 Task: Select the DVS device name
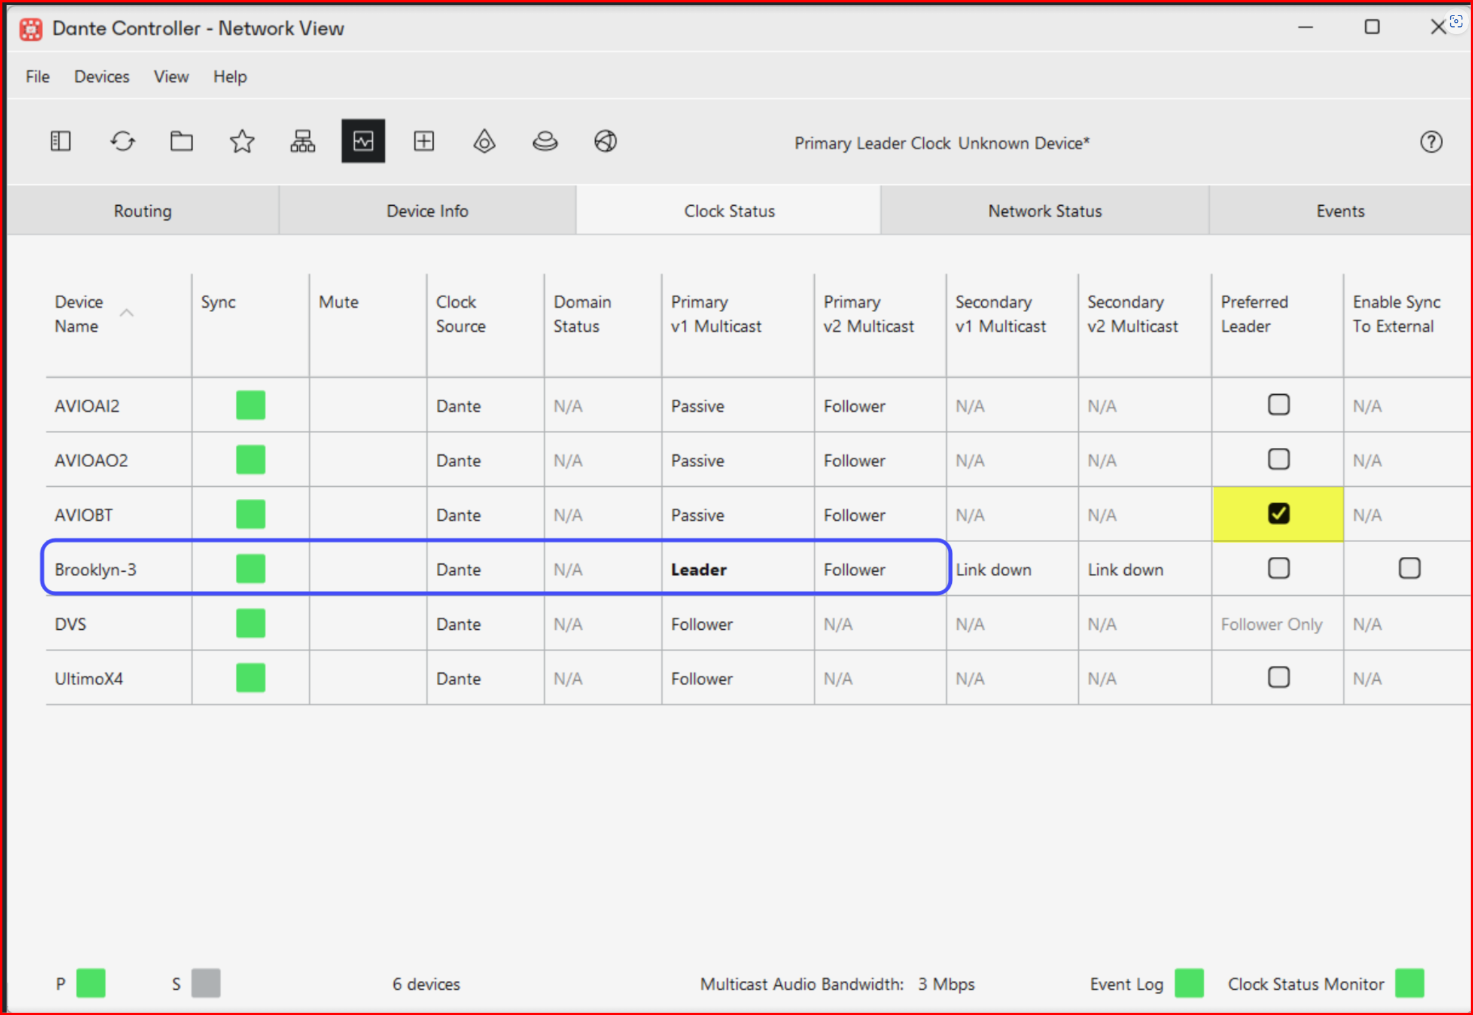70,624
